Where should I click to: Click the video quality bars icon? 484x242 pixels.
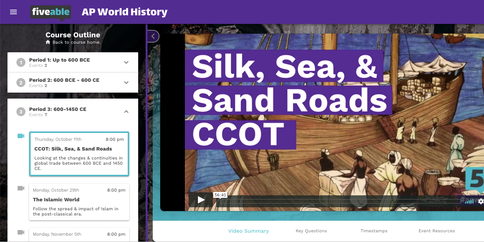click(x=469, y=201)
